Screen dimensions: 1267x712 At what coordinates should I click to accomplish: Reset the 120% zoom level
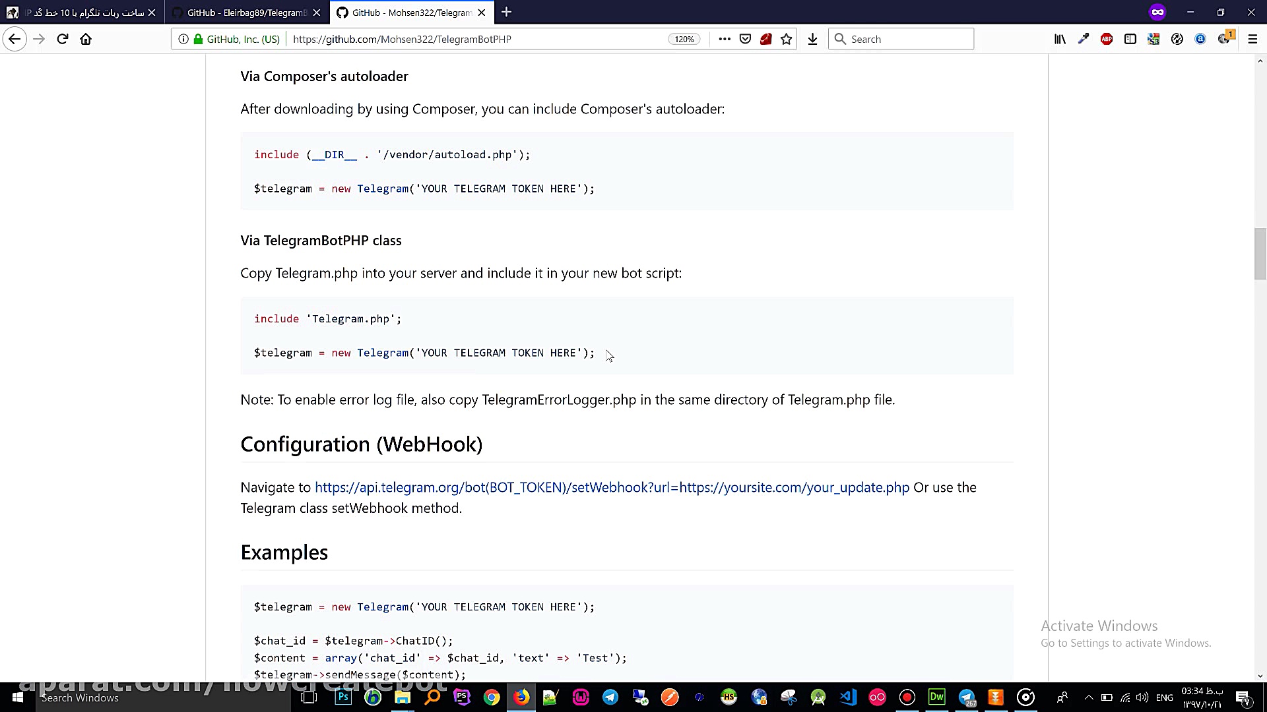click(x=684, y=39)
